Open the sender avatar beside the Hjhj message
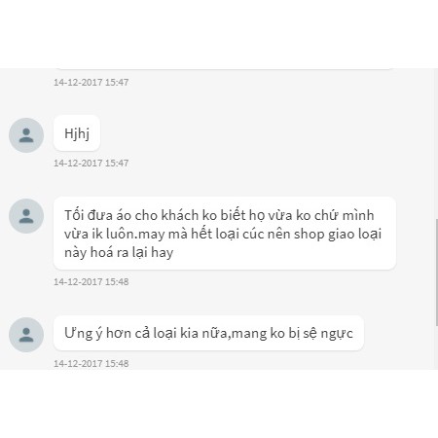438x438 pixels. [26, 135]
